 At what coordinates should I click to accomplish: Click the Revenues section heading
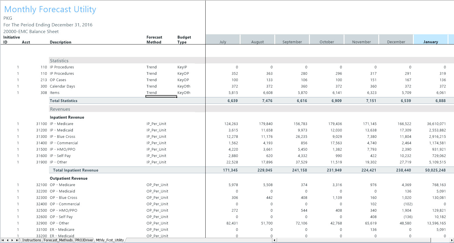click(60, 109)
